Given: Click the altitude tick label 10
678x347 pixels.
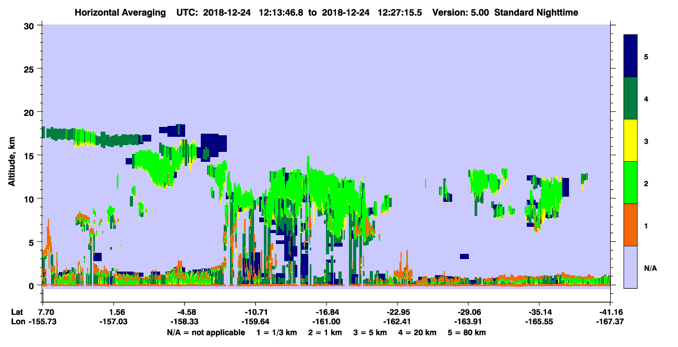Looking at the screenshot, I should [30, 199].
